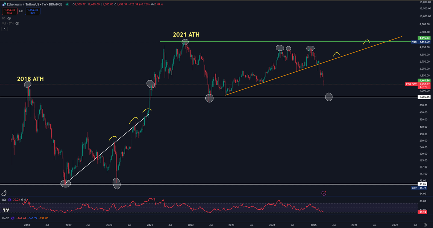Click the MACD -199.05 orange value
433x228 pixels.
43,218
